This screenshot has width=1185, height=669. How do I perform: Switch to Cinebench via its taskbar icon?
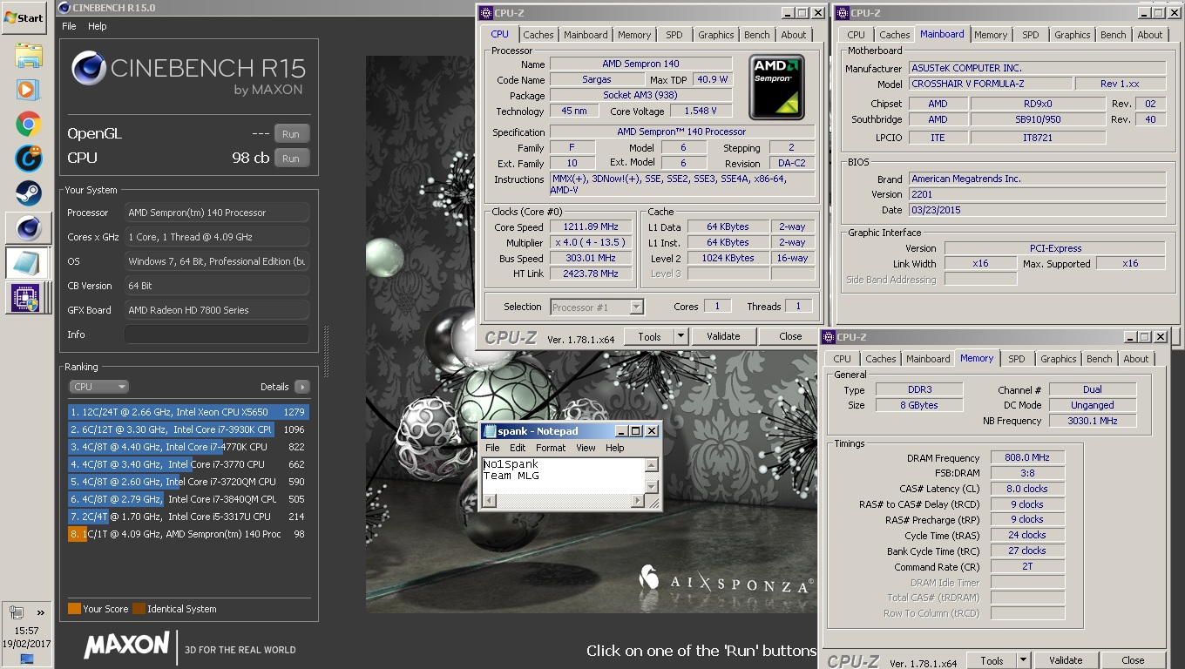coord(28,227)
